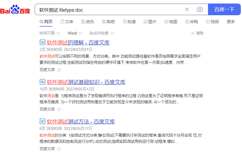Click 百度文库 source under 测试方法 result

coord(47,149)
